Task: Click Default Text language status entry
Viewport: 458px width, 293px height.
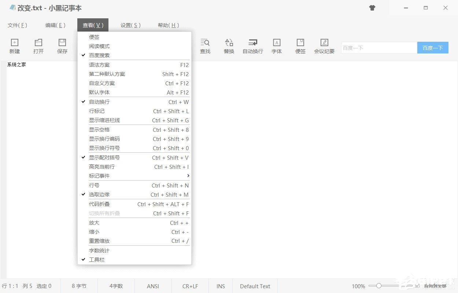Action: [255, 286]
